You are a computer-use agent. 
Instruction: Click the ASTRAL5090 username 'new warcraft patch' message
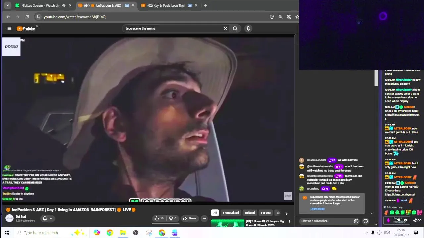click(402, 129)
